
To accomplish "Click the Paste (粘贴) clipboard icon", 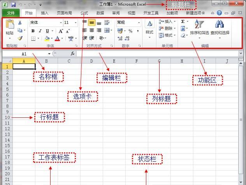I will (x=10, y=26).
